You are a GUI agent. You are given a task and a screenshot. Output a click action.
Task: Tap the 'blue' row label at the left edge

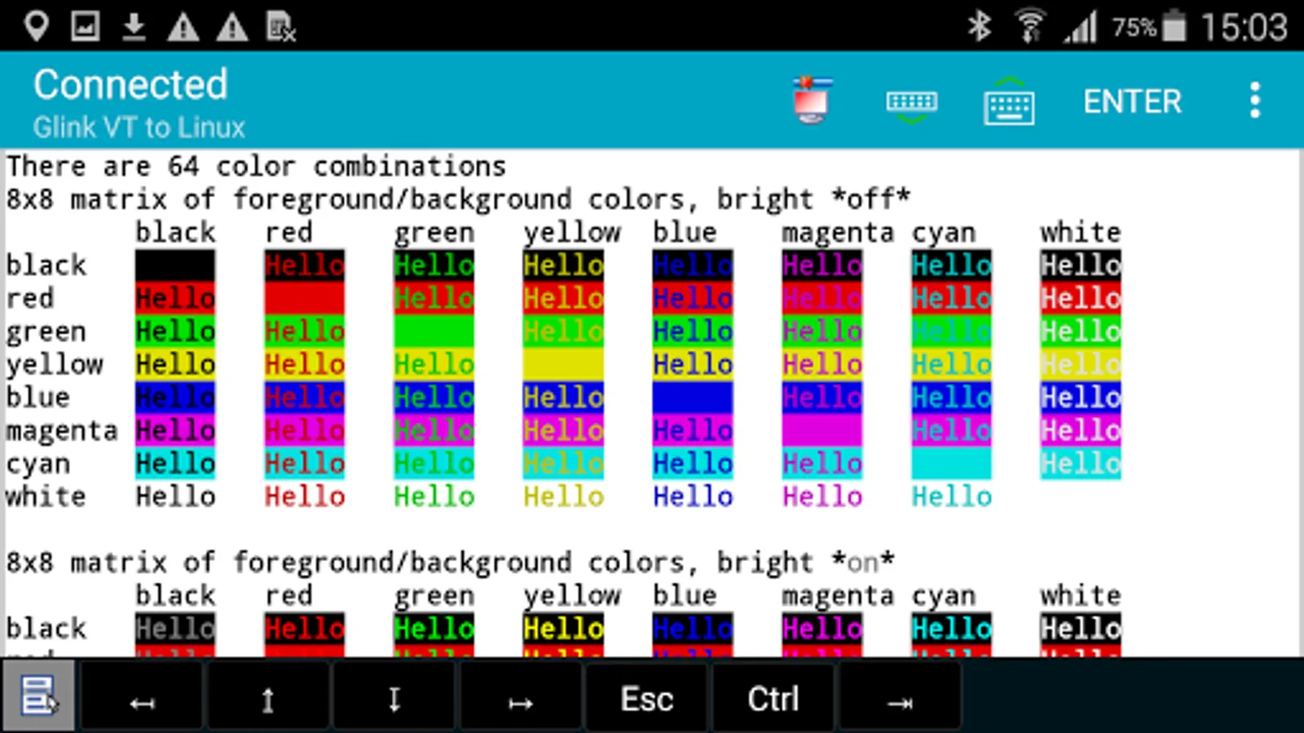tap(37, 397)
